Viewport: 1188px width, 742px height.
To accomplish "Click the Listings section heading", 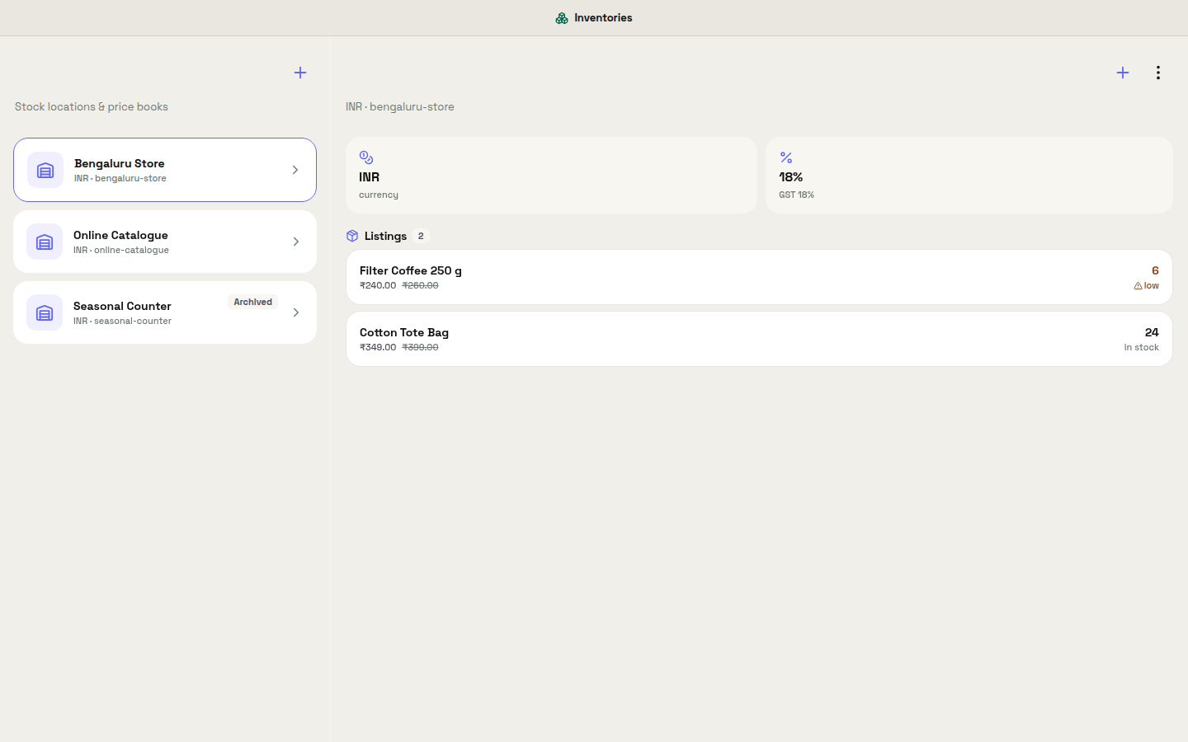I will [x=385, y=236].
